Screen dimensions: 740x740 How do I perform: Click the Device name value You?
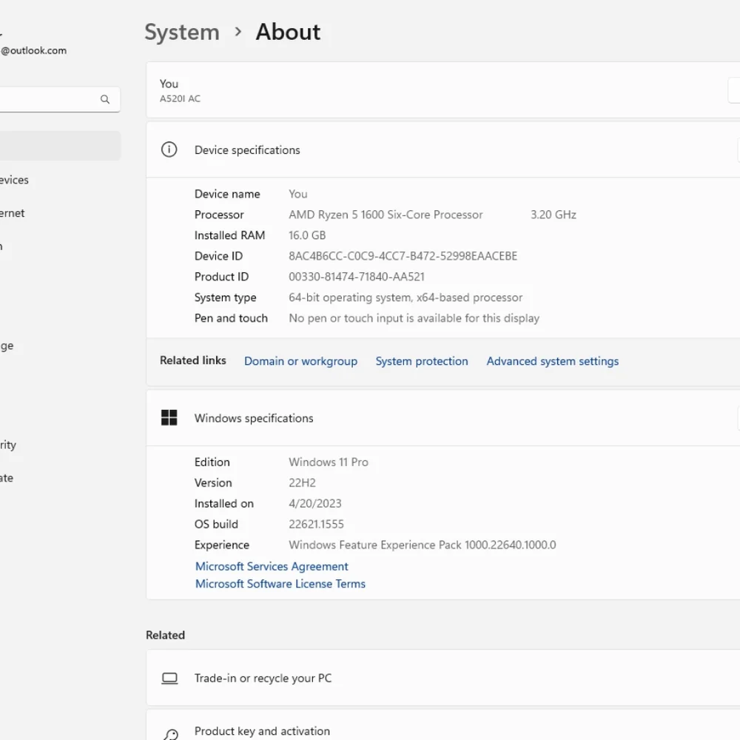point(297,194)
